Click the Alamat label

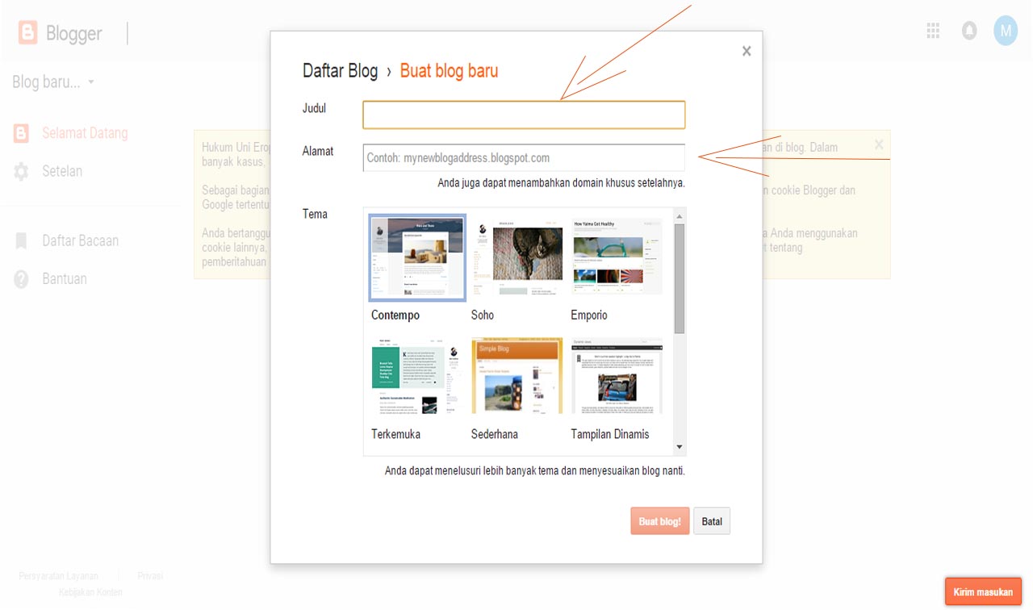point(318,151)
